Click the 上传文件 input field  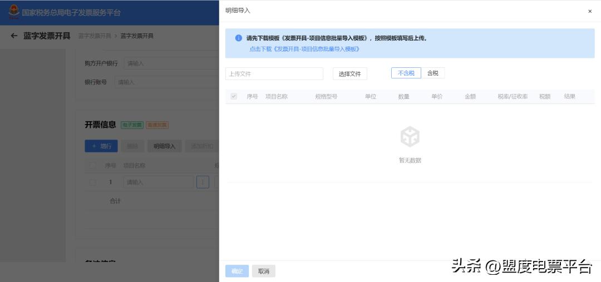click(x=274, y=73)
